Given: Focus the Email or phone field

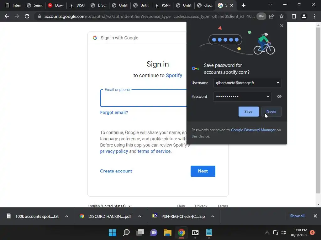Looking at the screenshot, I should pos(143,98).
